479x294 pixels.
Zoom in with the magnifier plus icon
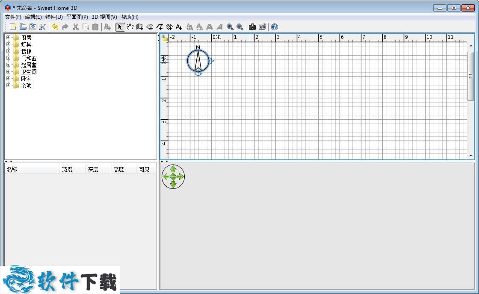pos(230,27)
